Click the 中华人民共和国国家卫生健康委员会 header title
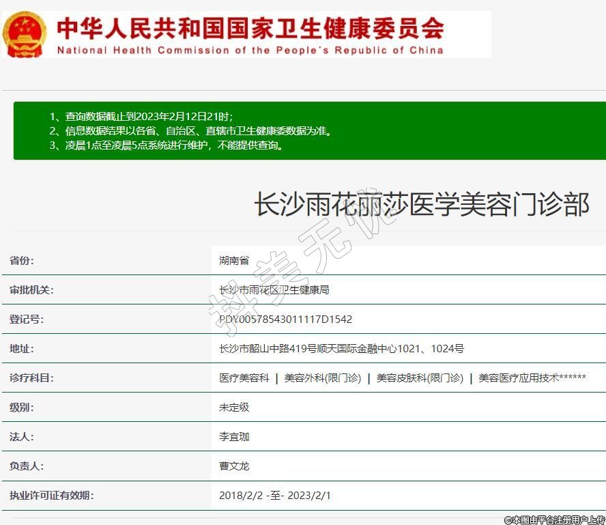 (250, 27)
